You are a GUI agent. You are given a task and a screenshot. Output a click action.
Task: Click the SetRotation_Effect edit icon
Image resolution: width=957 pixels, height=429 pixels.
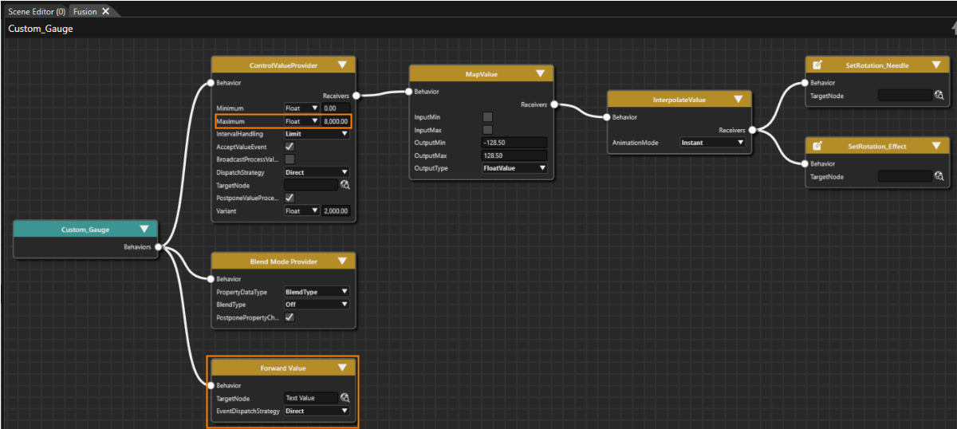coord(817,146)
